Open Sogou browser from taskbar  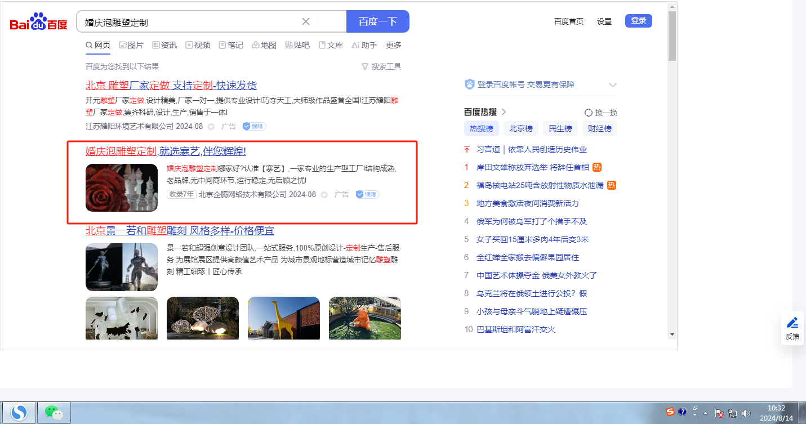tap(19, 412)
